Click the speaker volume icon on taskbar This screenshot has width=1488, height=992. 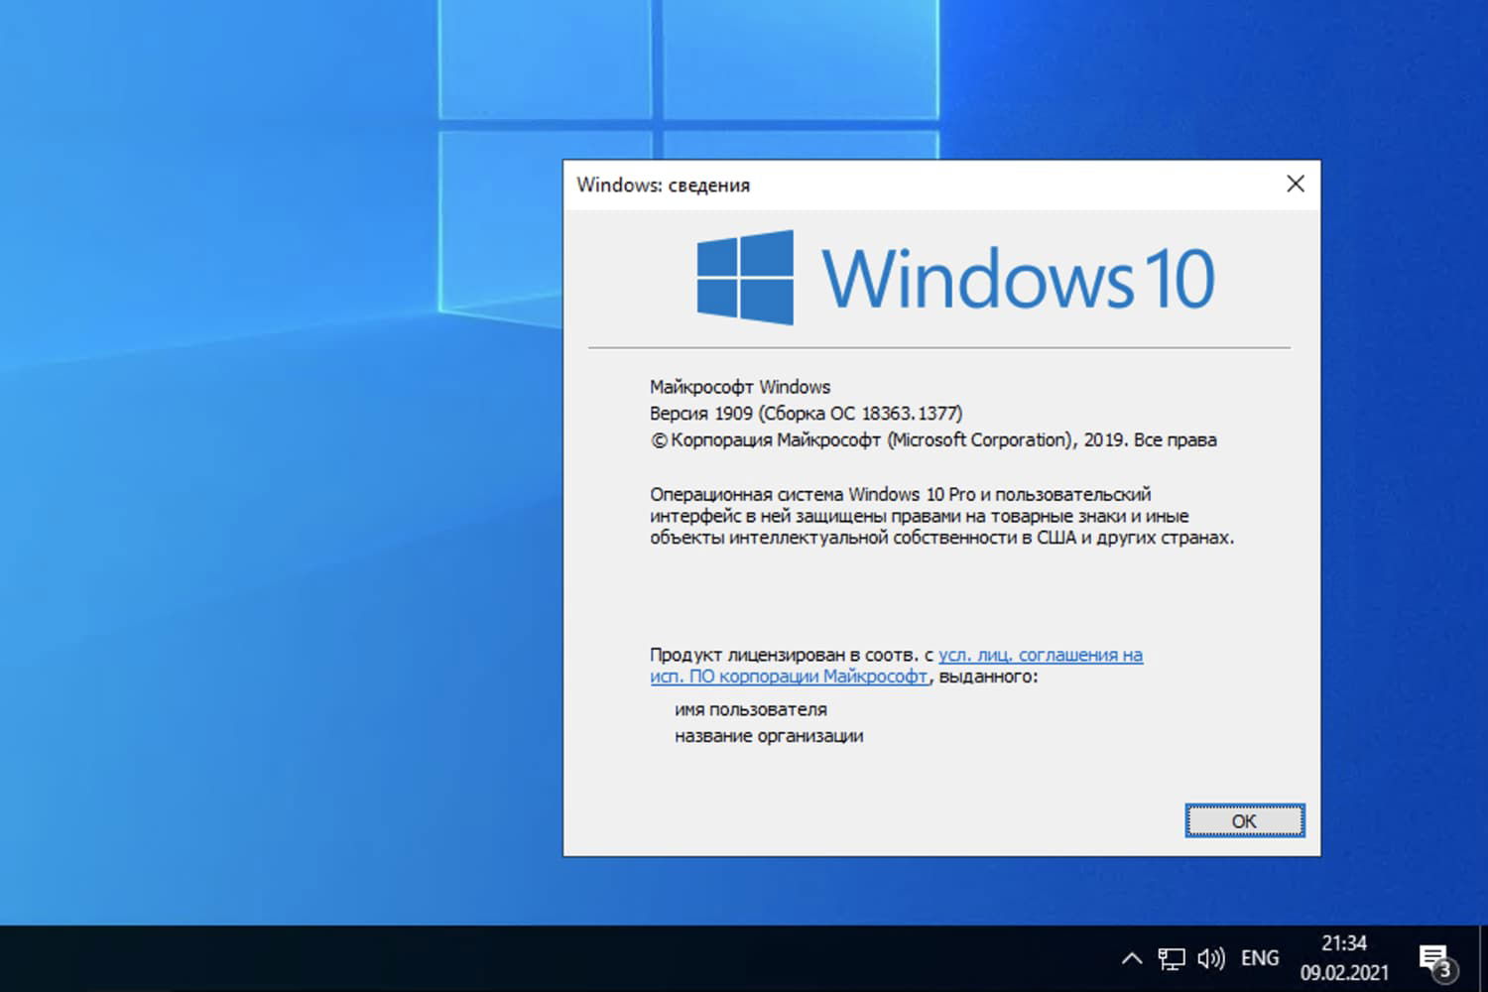point(1210,957)
